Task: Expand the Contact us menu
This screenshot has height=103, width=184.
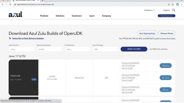Action: (149, 10)
